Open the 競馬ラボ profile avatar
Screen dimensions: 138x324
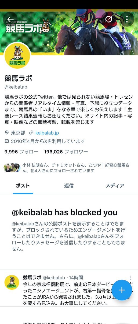point(17,56)
